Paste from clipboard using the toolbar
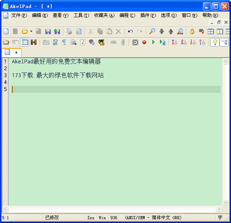 coord(109,31)
